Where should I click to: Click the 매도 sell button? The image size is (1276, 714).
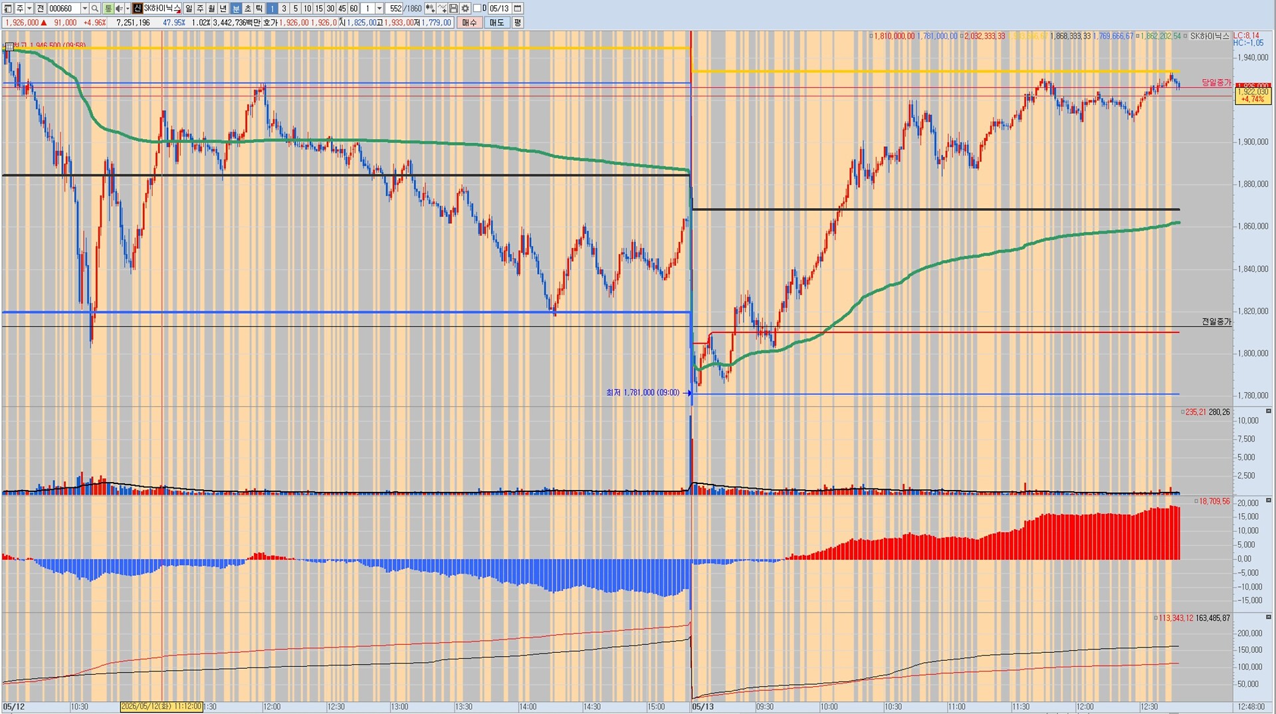click(x=497, y=23)
